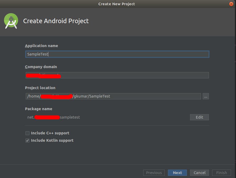This screenshot has height=178, width=236.
Task: Click the Company domain input field
Action: (117, 75)
